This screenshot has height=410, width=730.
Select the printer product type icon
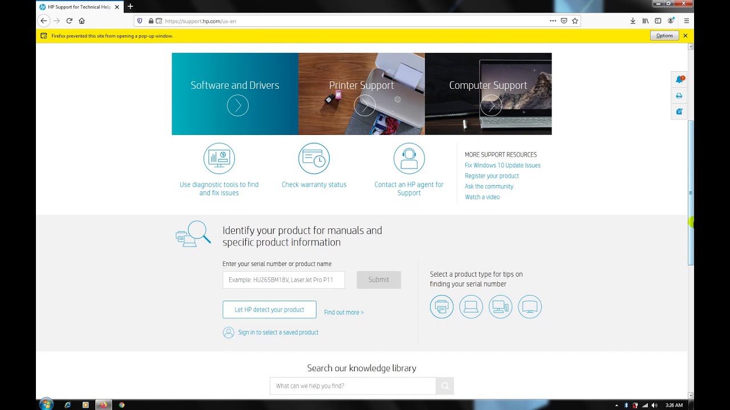point(441,307)
